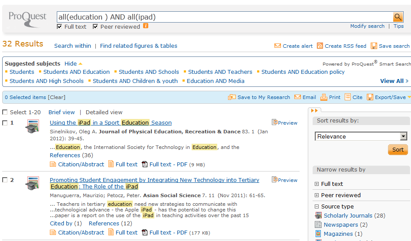Click Students AND Teachers suggested subject
The height and width of the screenshot is (241, 411).
click(x=220, y=72)
